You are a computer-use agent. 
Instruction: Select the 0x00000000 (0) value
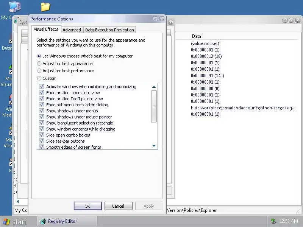click(205, 89)
